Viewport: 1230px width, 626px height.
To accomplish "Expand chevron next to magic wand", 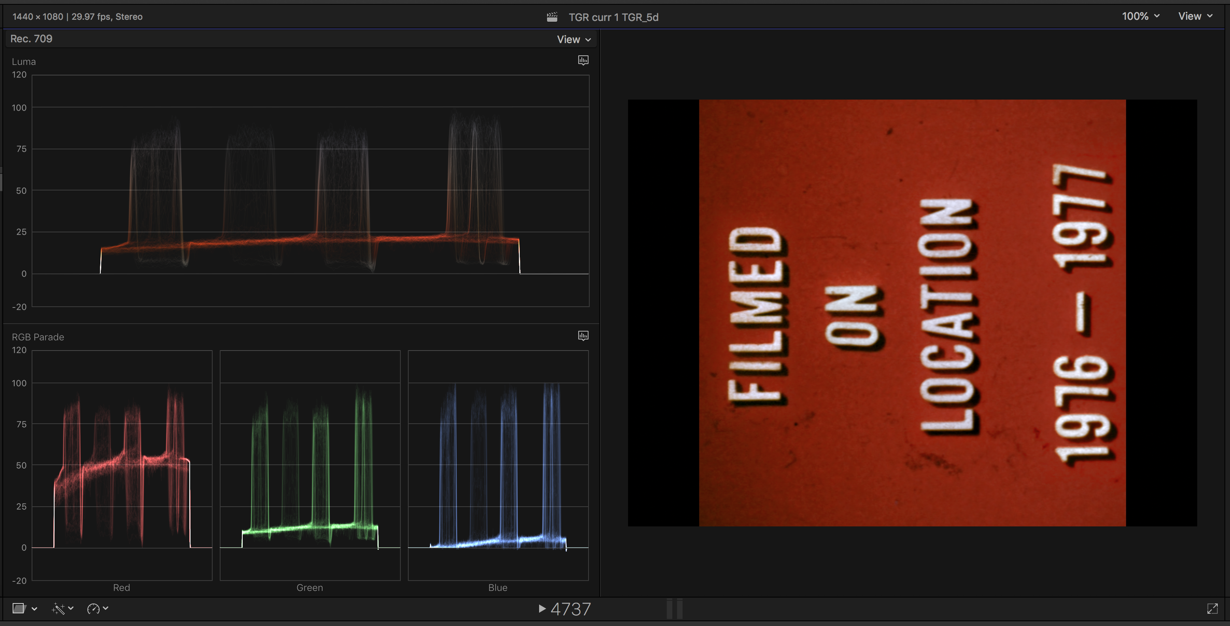I will tap(71, 608).
